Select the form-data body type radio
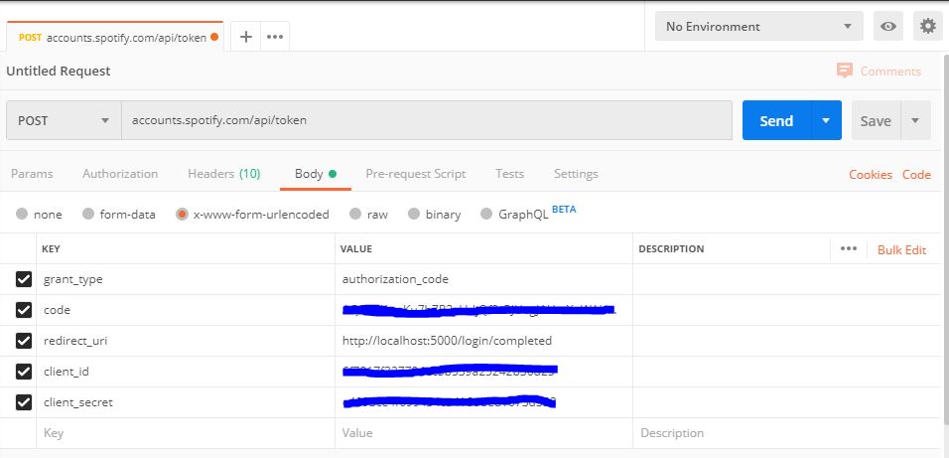949x458 pixels. 88,214
